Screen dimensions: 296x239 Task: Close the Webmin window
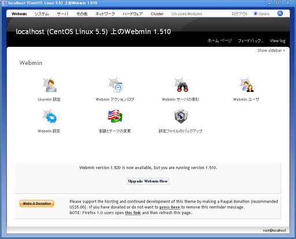click(288, 3)
